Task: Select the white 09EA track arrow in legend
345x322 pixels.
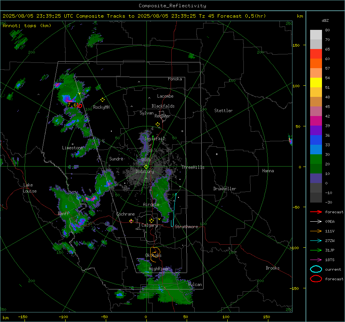Action: click(316, 222)
